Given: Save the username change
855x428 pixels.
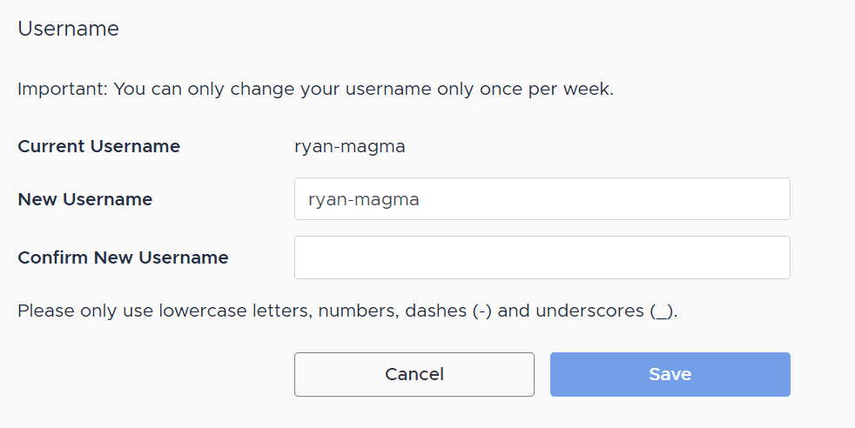Looking at the screenshot, I should [670, 374].
